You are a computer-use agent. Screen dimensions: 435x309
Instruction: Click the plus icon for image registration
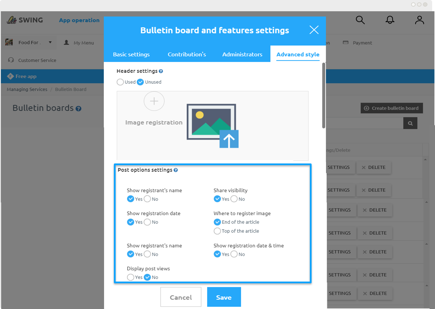point(154,101)
